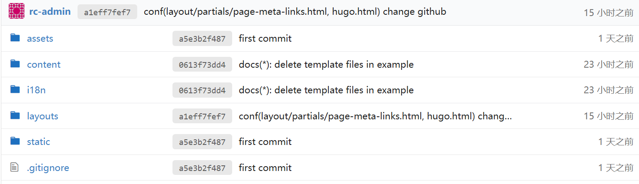
Task: Navigate into the i18n folder
Action: pos(36,90)
